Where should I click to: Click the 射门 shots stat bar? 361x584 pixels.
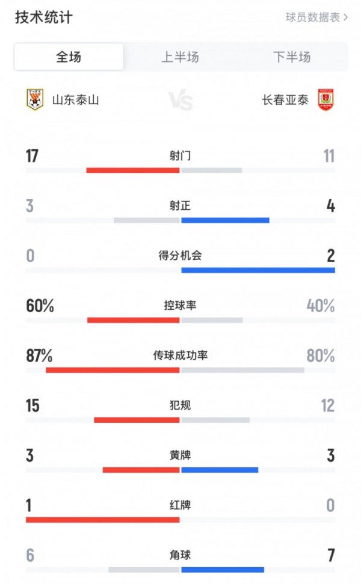(x=180, y=170)
